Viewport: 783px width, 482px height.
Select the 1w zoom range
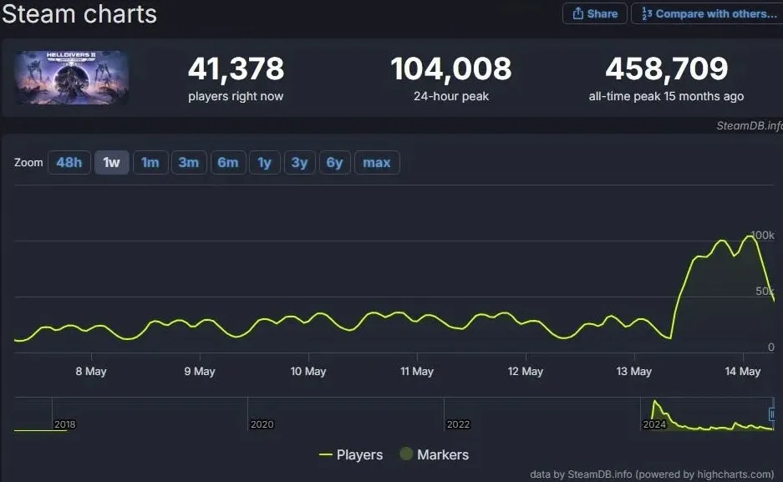[111, 163]
